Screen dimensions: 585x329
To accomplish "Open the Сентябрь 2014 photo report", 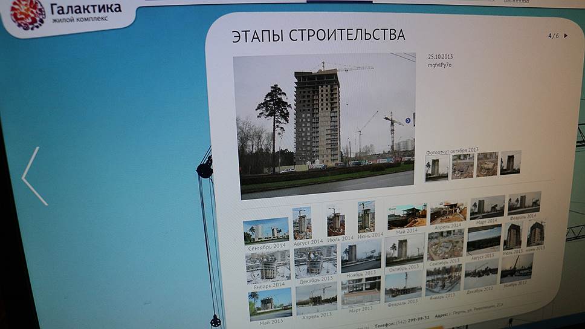I will (266, 230).
